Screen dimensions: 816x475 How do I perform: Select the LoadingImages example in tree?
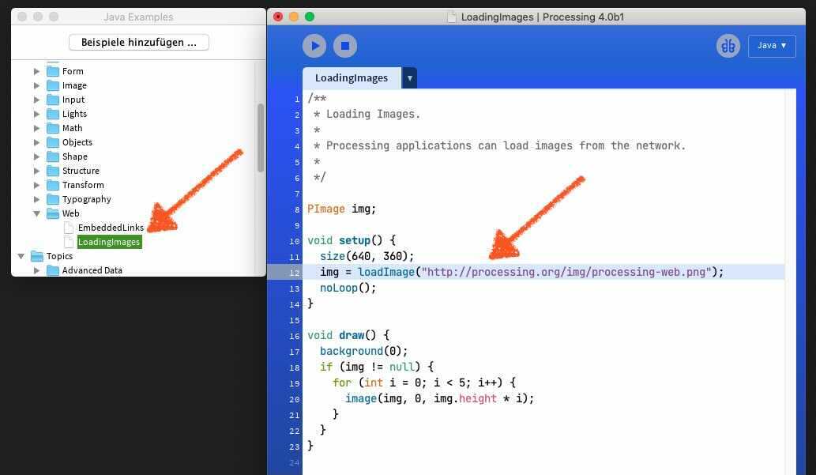(109, 242)
